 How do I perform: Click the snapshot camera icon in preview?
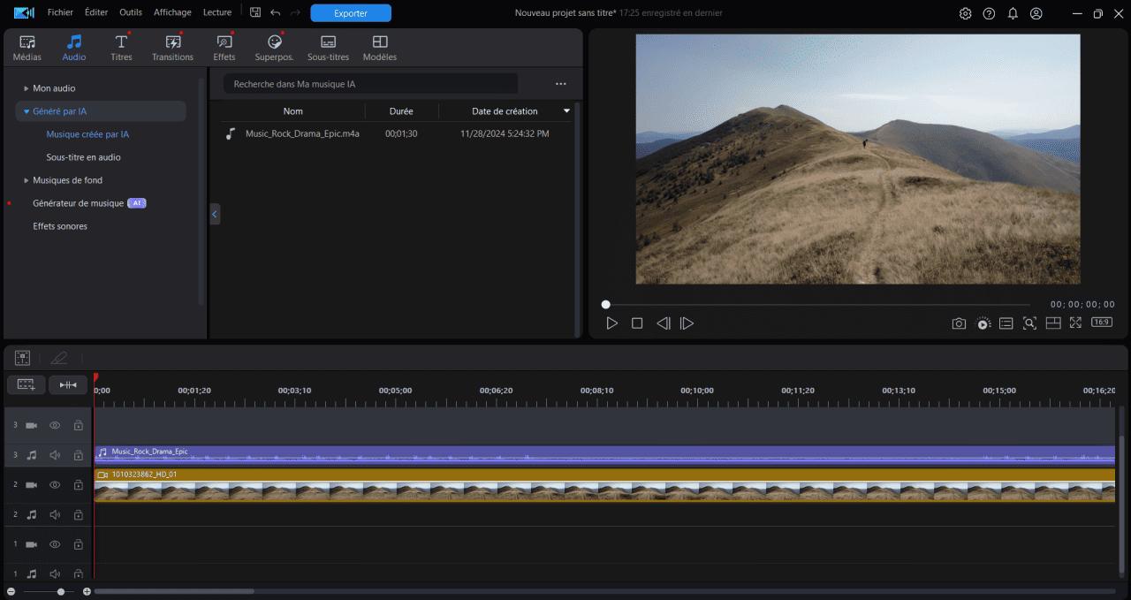959,323
